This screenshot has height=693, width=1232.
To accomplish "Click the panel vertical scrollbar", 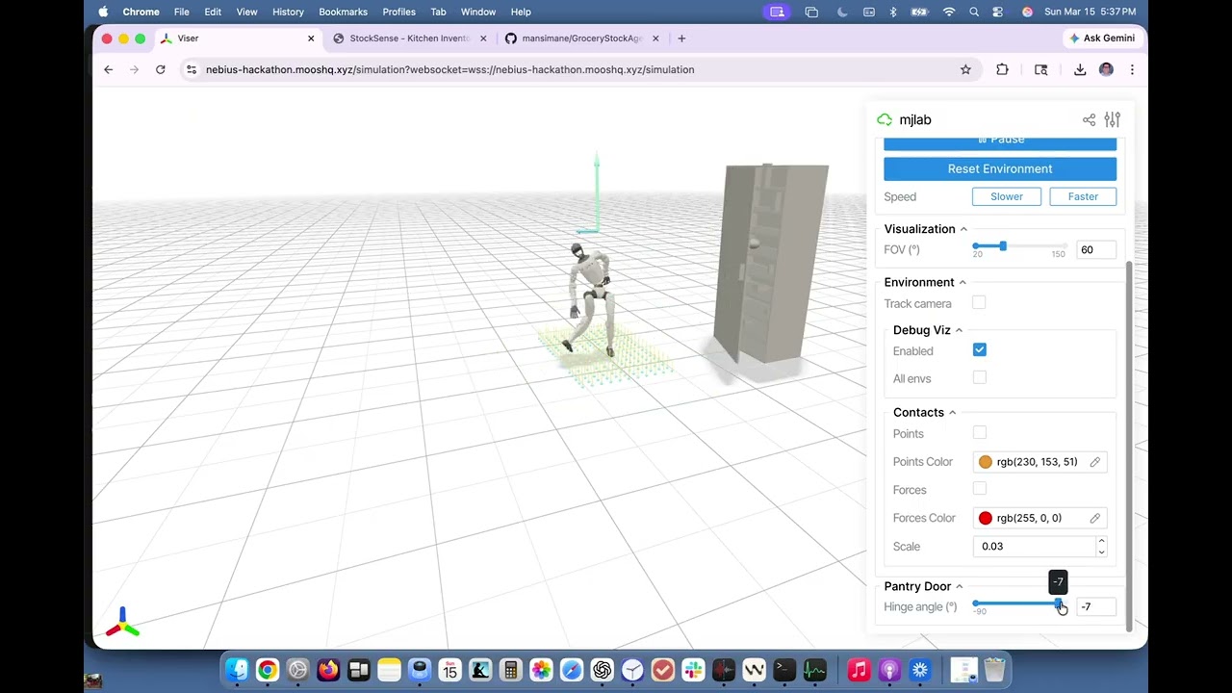I will pos(1129,445).
